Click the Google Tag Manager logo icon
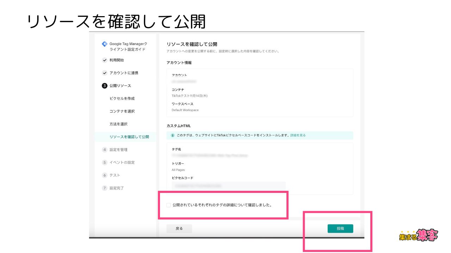Image resolution: width=451 pixels, height=253 pixels. tap(104, 44)
